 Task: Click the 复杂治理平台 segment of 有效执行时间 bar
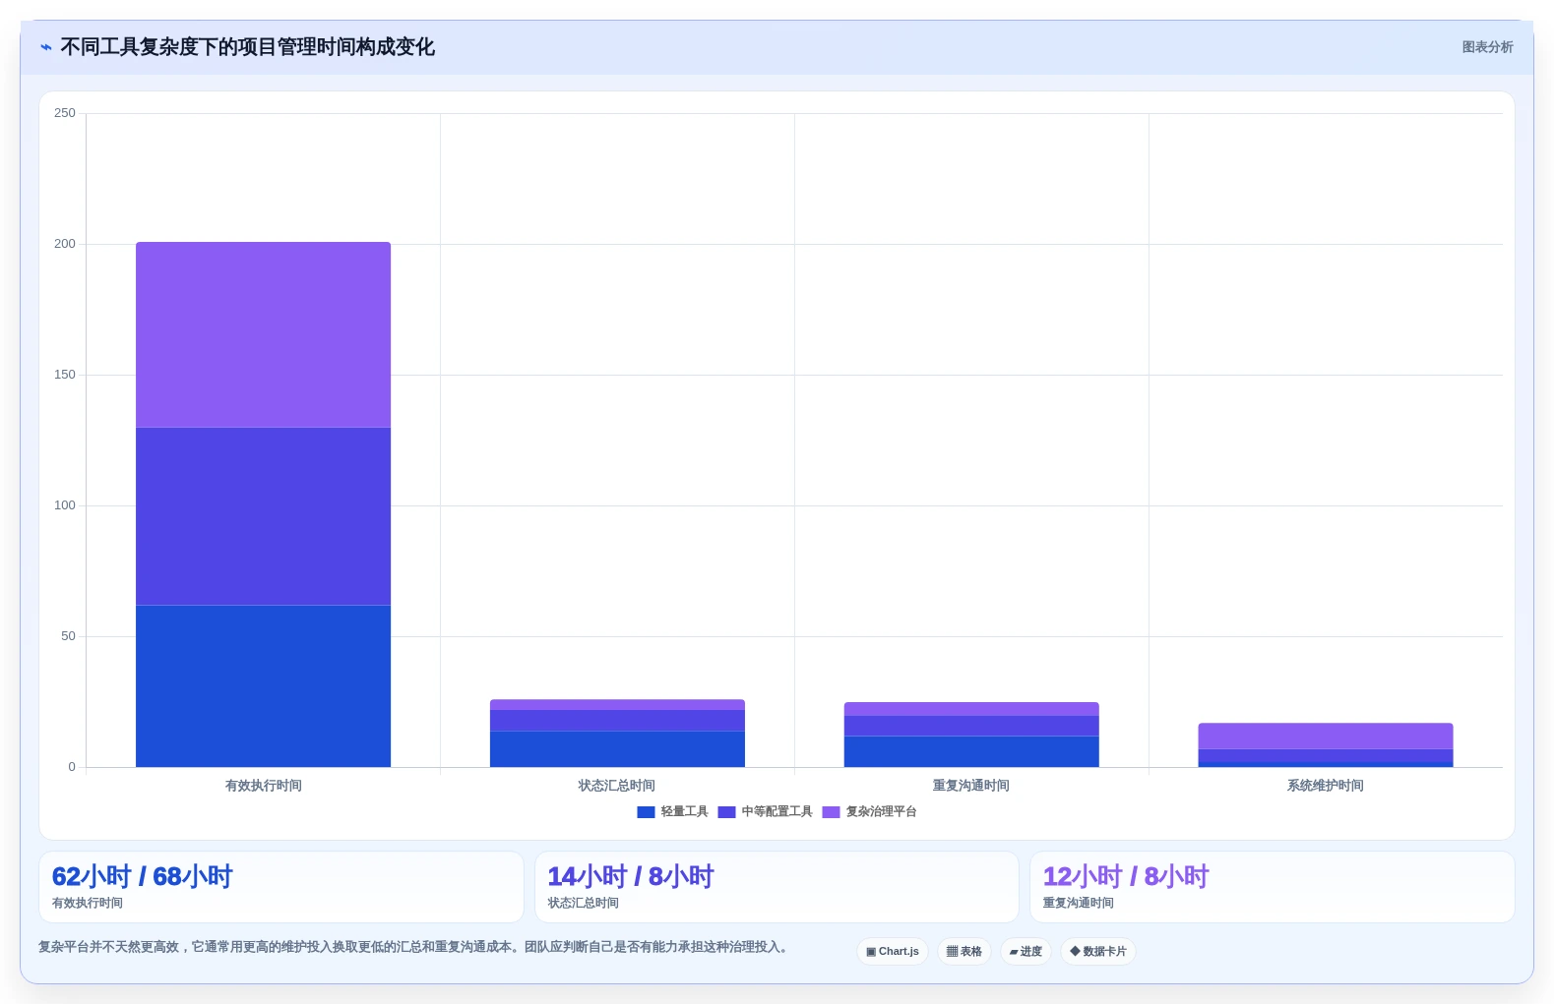point(263,334)
